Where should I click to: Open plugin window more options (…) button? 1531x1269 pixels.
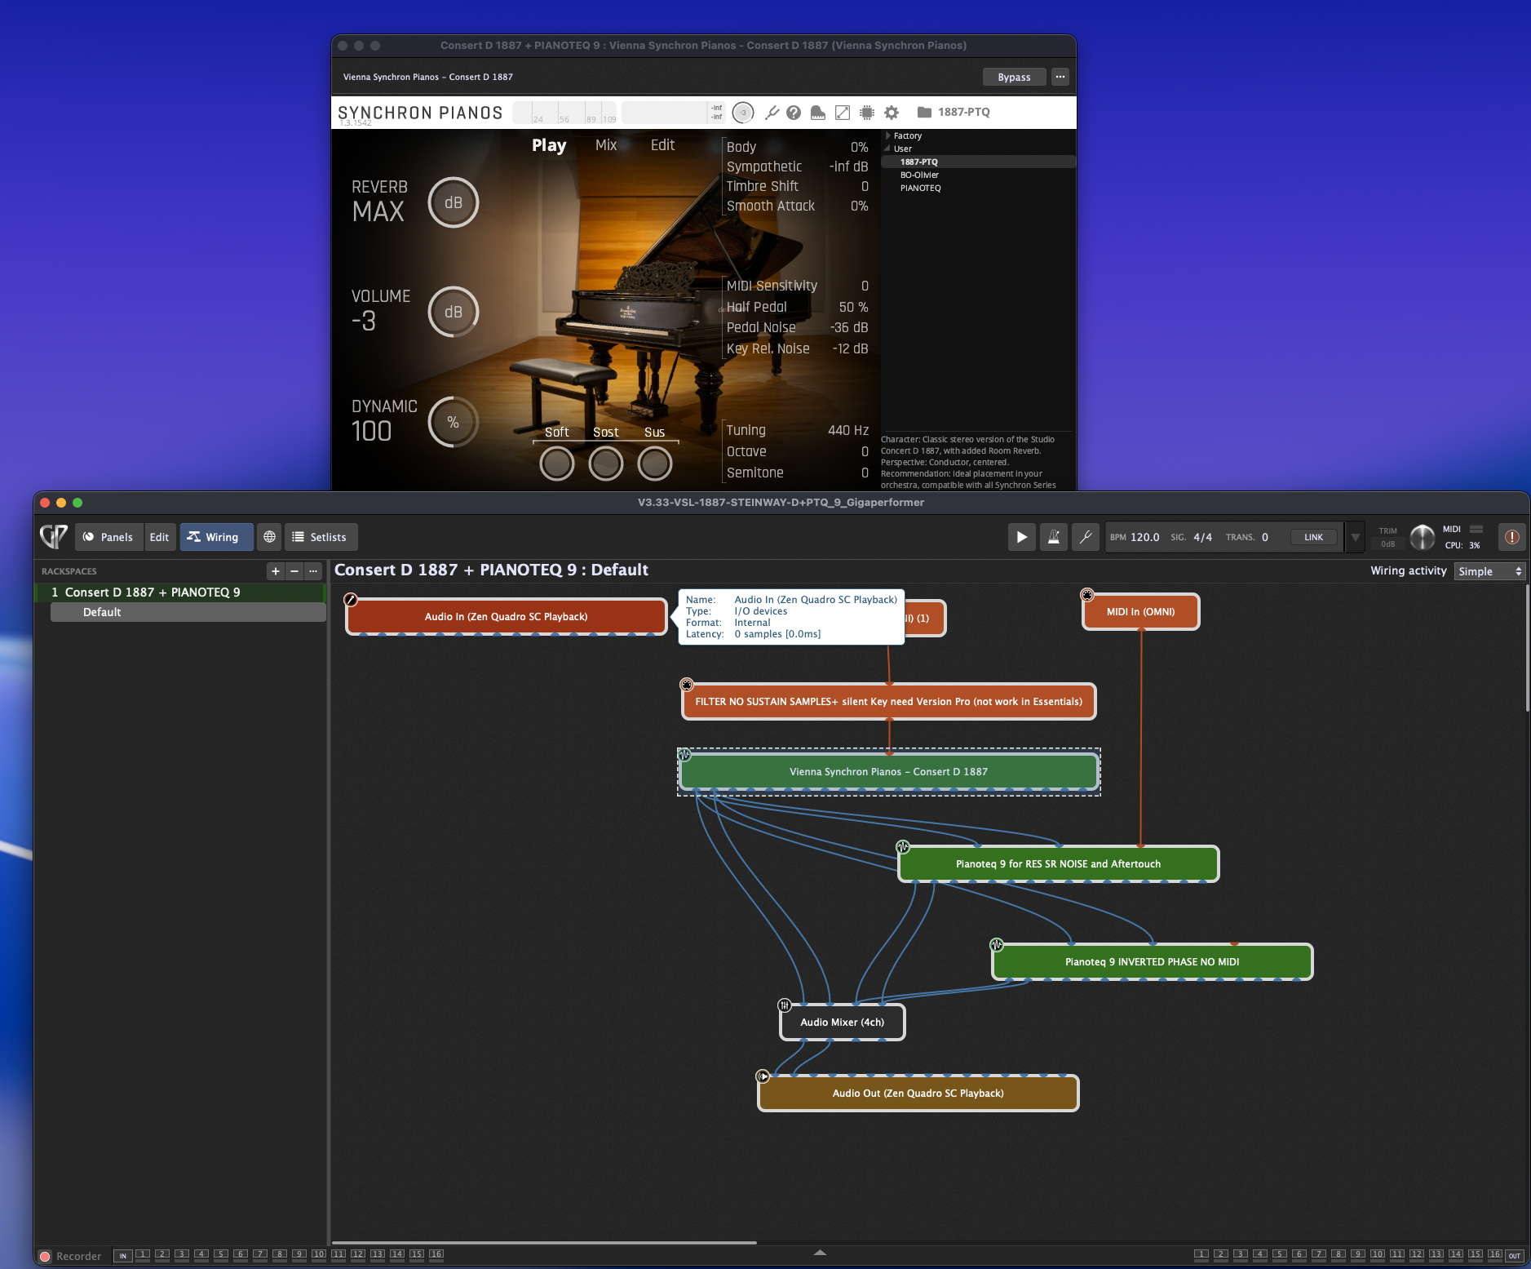click(x=1060, y=77)
